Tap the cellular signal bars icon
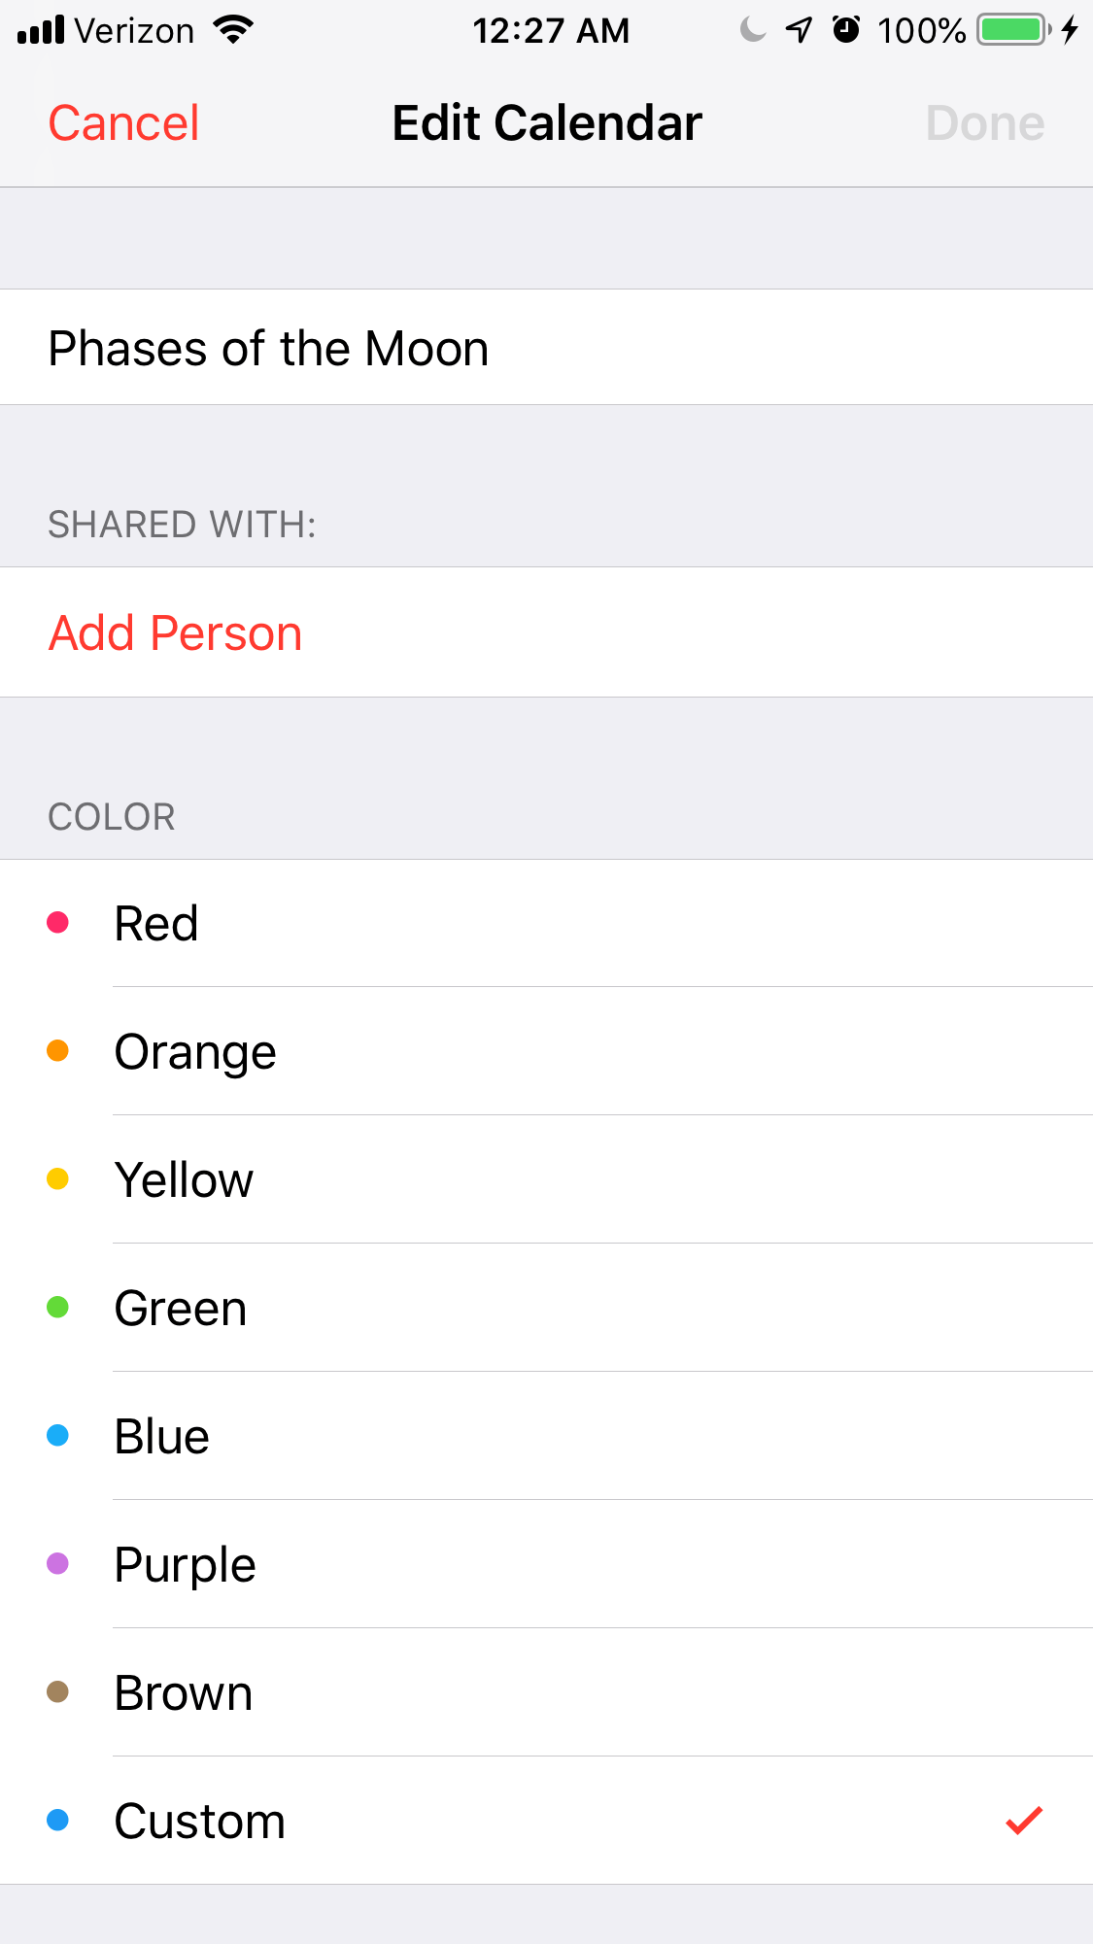The image size is (1093, 1944). click(x=41, y=30)
